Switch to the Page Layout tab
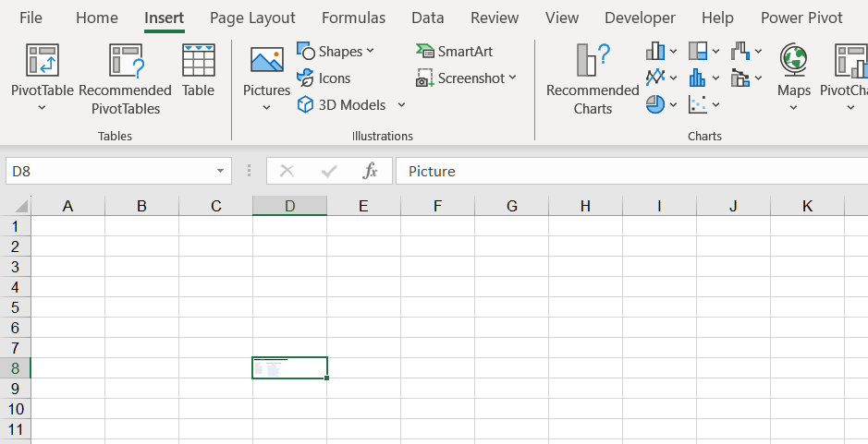Image resolution: width=868 pixels, height=444 pixels. click(252, 18)
